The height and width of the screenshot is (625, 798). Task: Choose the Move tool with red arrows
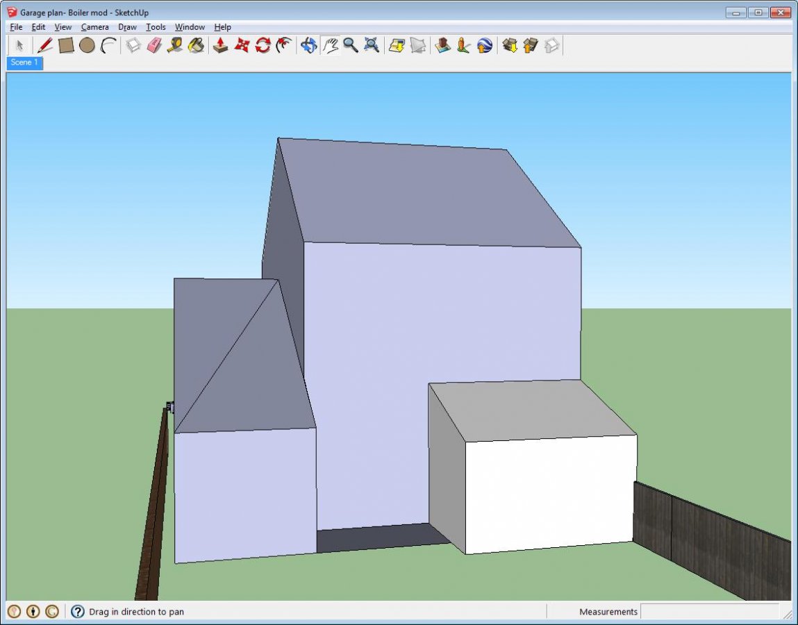pyautogui.click(x=242, y=46)
